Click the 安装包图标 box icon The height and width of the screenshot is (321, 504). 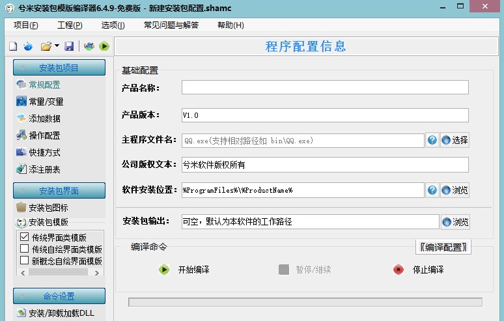21,207
